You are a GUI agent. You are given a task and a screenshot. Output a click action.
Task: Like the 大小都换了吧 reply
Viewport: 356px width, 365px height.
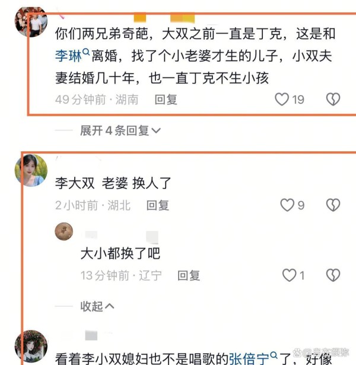[289, 275]
